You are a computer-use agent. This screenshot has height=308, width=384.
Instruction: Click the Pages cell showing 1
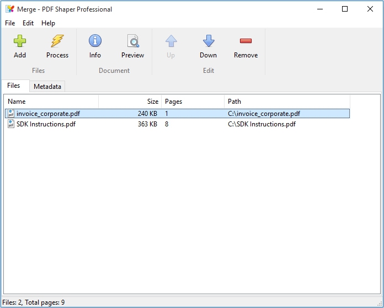pos(167,114)
